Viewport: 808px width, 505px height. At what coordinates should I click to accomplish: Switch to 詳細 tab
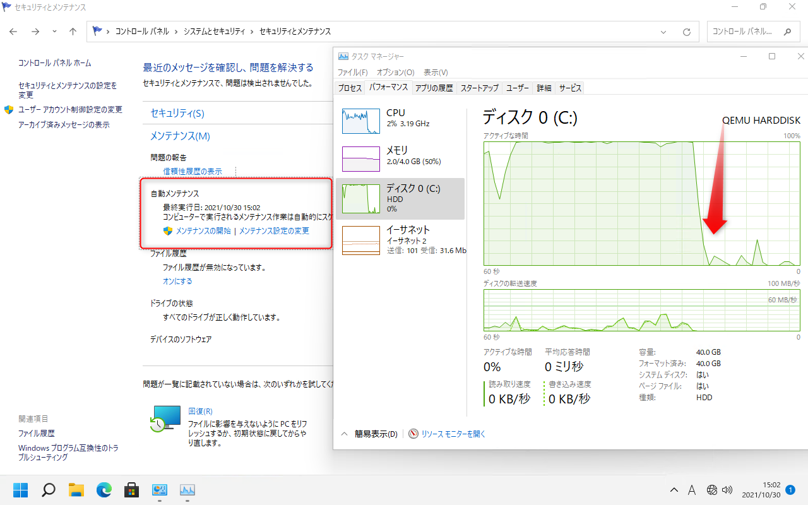pos(544,88)
